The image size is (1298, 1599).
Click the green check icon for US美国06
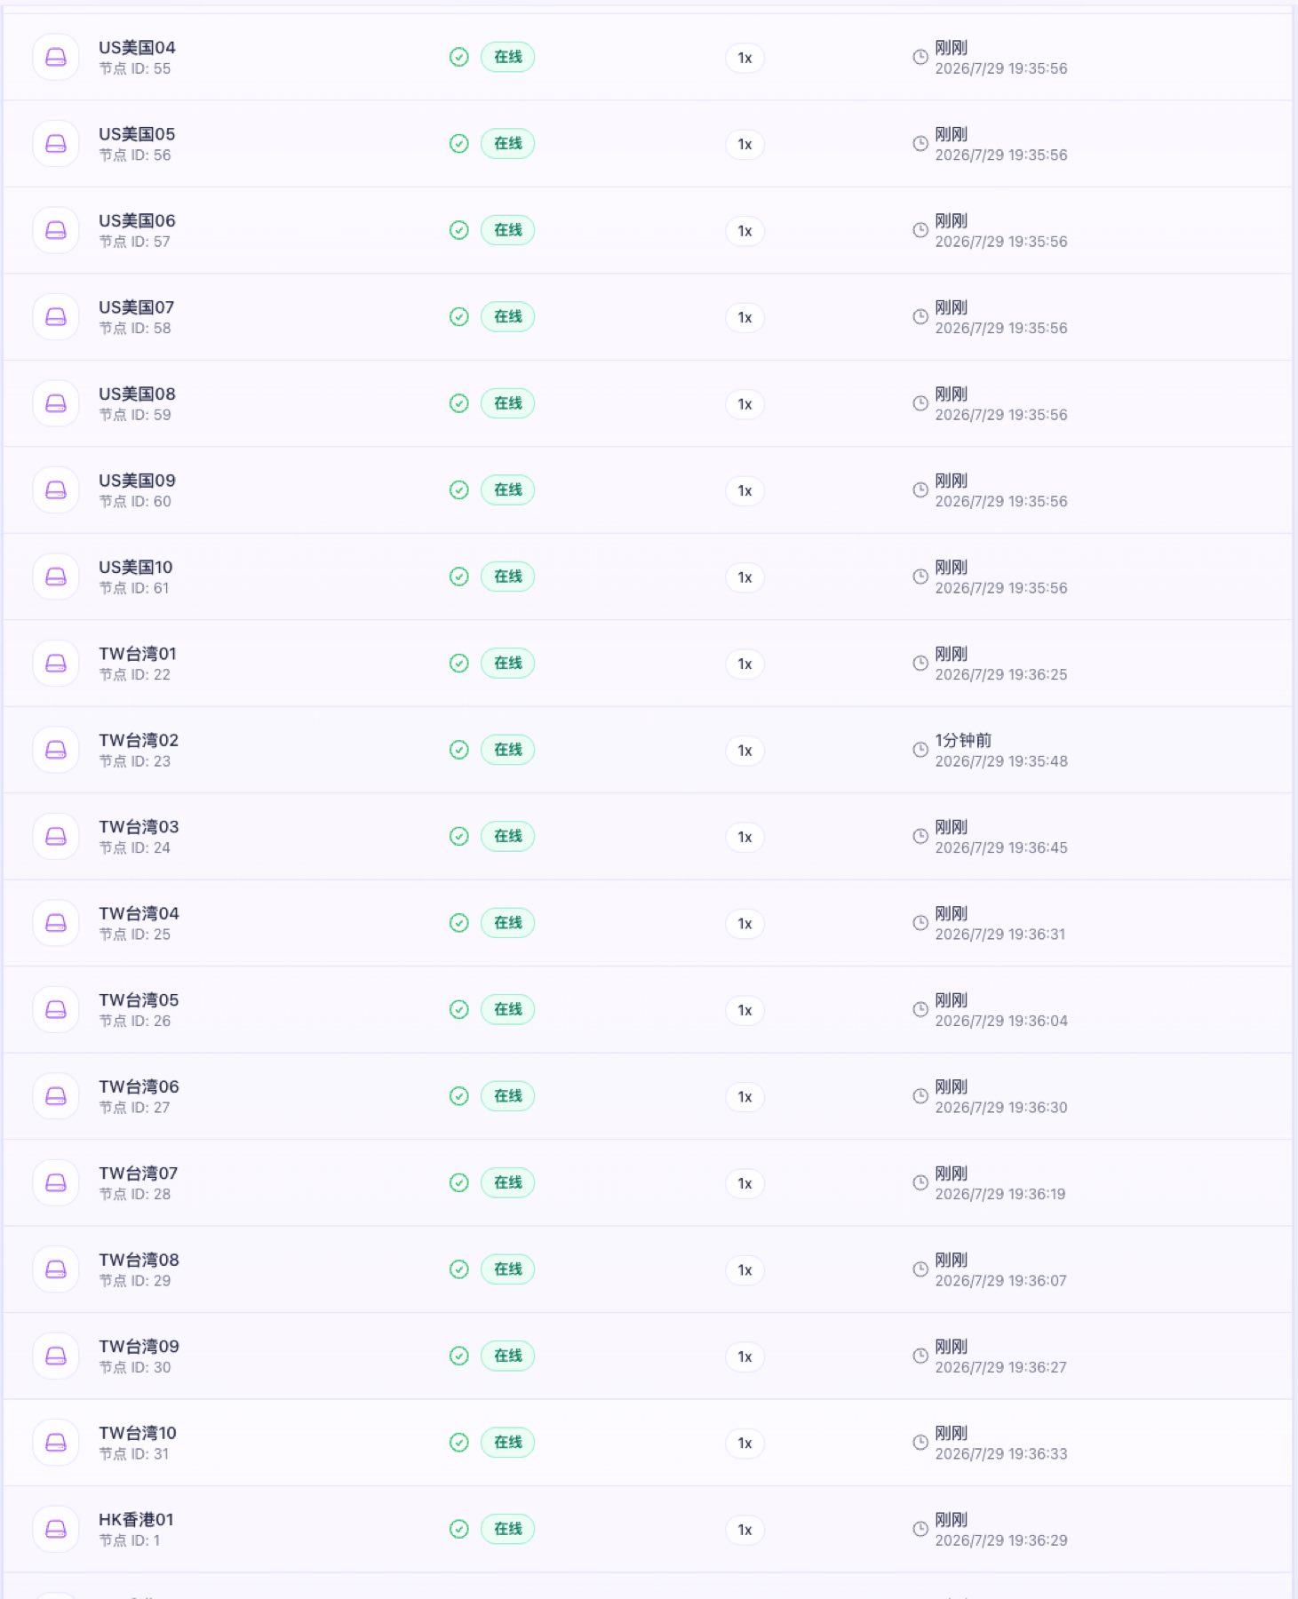point(458,230)
